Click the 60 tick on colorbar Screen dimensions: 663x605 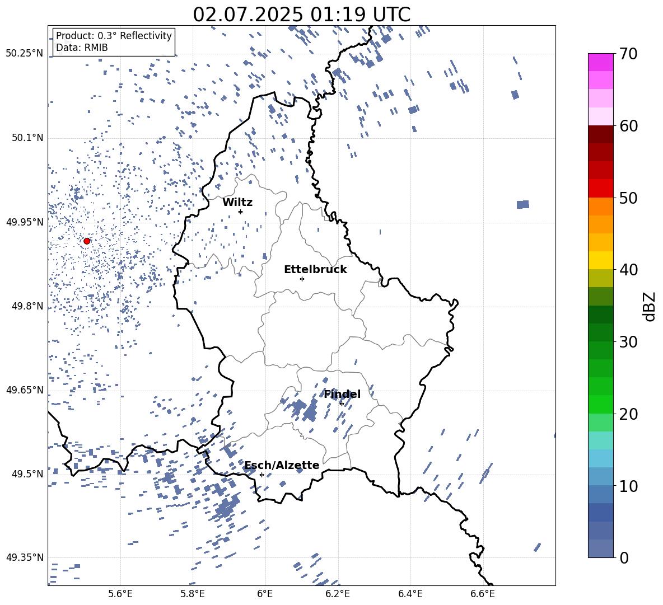pos(628,126)
